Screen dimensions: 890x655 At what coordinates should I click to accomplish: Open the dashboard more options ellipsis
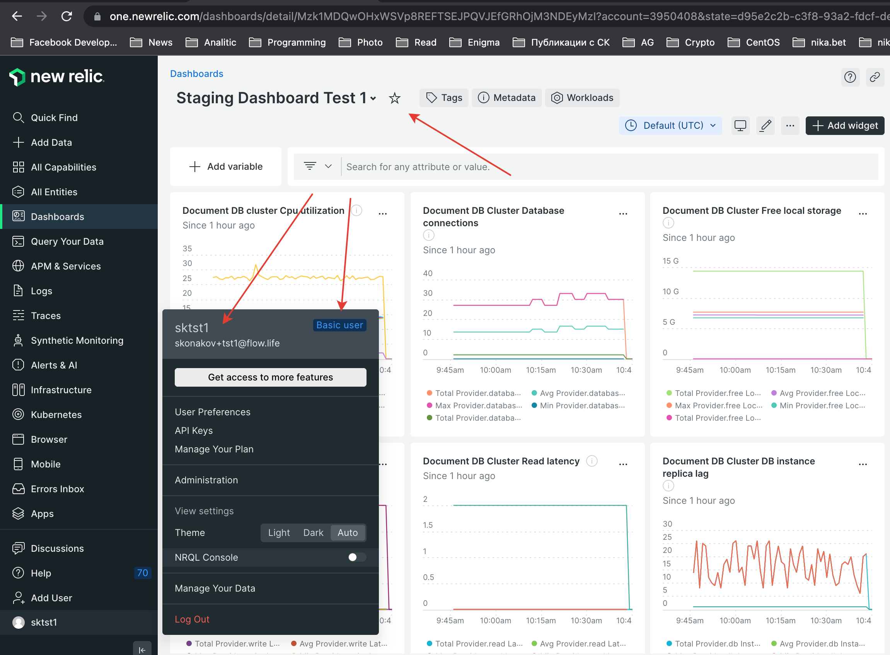pyautogui.click(x=790, y=126)
